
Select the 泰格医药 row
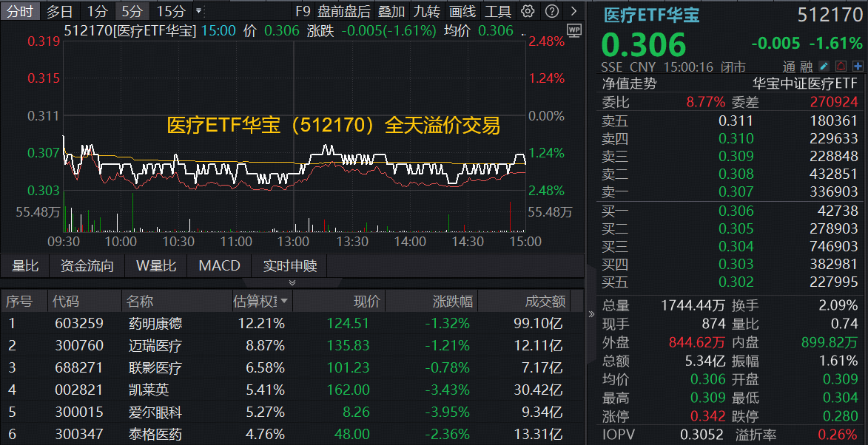(292, 434)
